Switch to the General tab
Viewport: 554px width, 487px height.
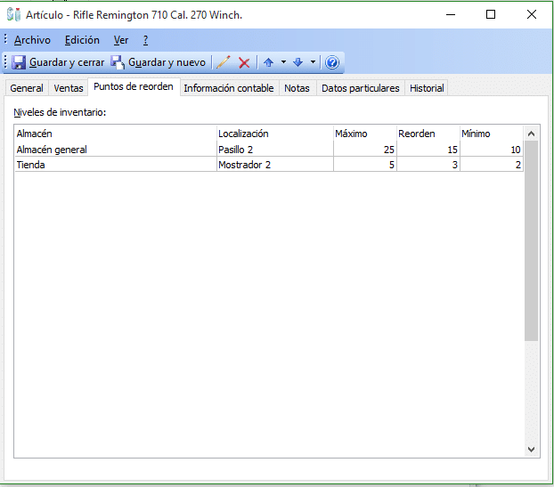pos(27,88)
